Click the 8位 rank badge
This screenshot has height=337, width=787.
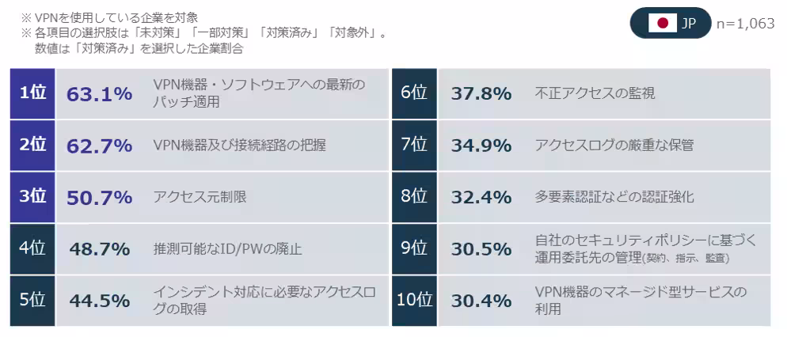pos(413,197)
